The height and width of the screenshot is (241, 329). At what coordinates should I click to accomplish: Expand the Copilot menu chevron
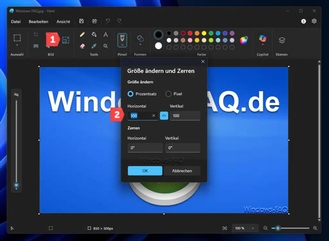(262, 44)
